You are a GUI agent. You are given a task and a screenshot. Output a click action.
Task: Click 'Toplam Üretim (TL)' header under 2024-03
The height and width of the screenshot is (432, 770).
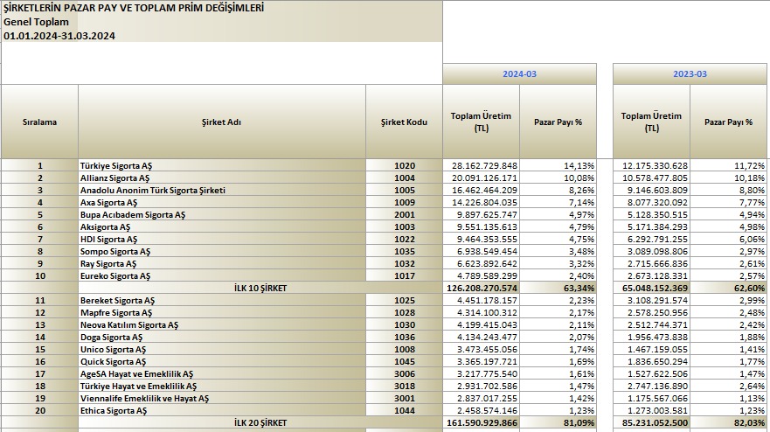point(482,122)
